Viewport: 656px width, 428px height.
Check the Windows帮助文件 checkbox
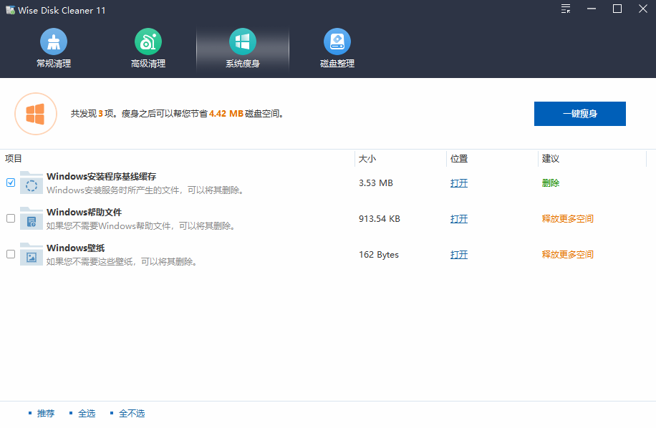point(11,218)
